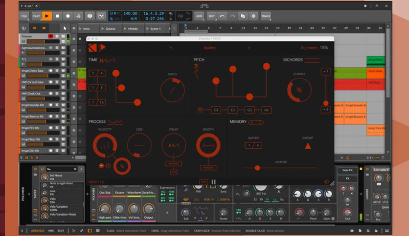The image size is (409, 236).
Task: Solo the Polymer track
Action: click(x=57, y=36)
